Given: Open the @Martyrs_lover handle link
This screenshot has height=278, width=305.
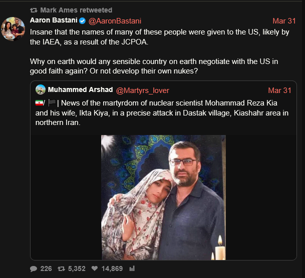Looking at the screenshot, I should tap(143, 90).
